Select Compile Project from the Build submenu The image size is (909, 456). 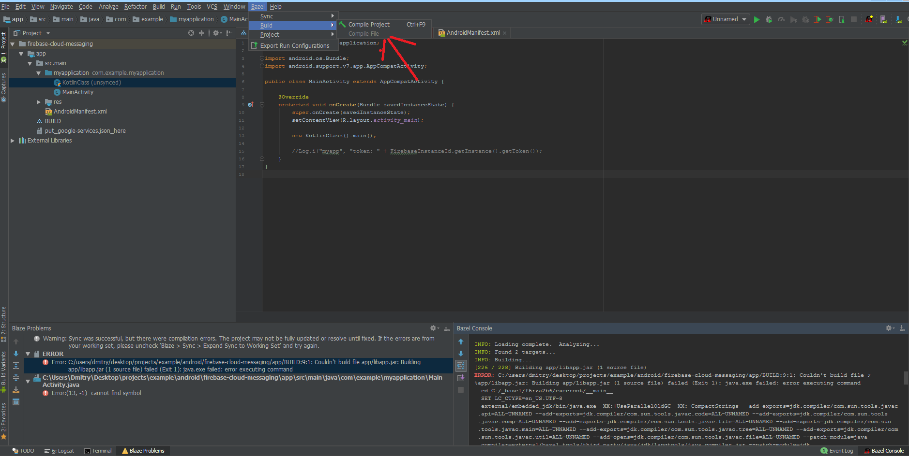click(370, 24)
